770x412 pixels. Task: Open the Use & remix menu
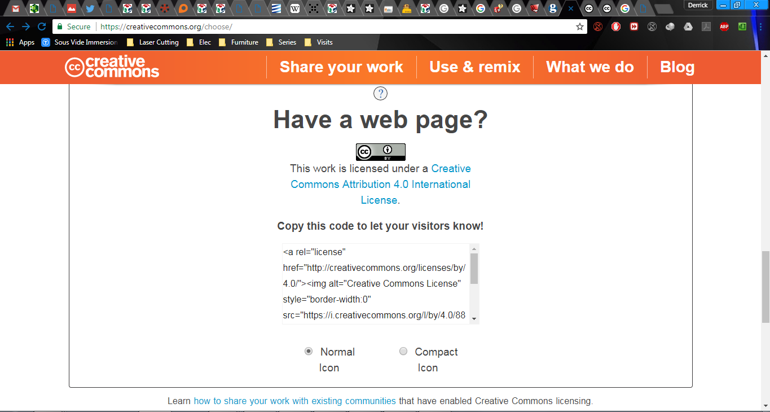(475, 67)
